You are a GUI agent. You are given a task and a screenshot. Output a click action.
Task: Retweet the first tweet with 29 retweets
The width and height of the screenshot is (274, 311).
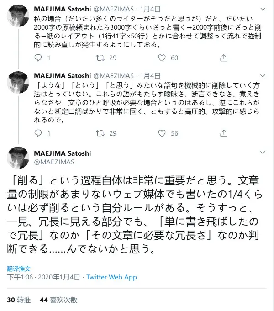click(100, 58)
